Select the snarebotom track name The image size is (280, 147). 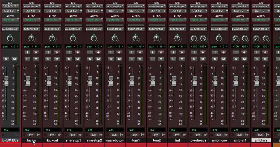pos(115,140)
